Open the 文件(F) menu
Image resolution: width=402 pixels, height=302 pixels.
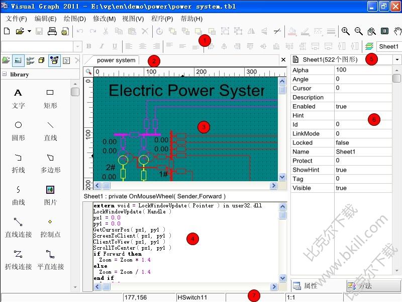click(16, 19)
